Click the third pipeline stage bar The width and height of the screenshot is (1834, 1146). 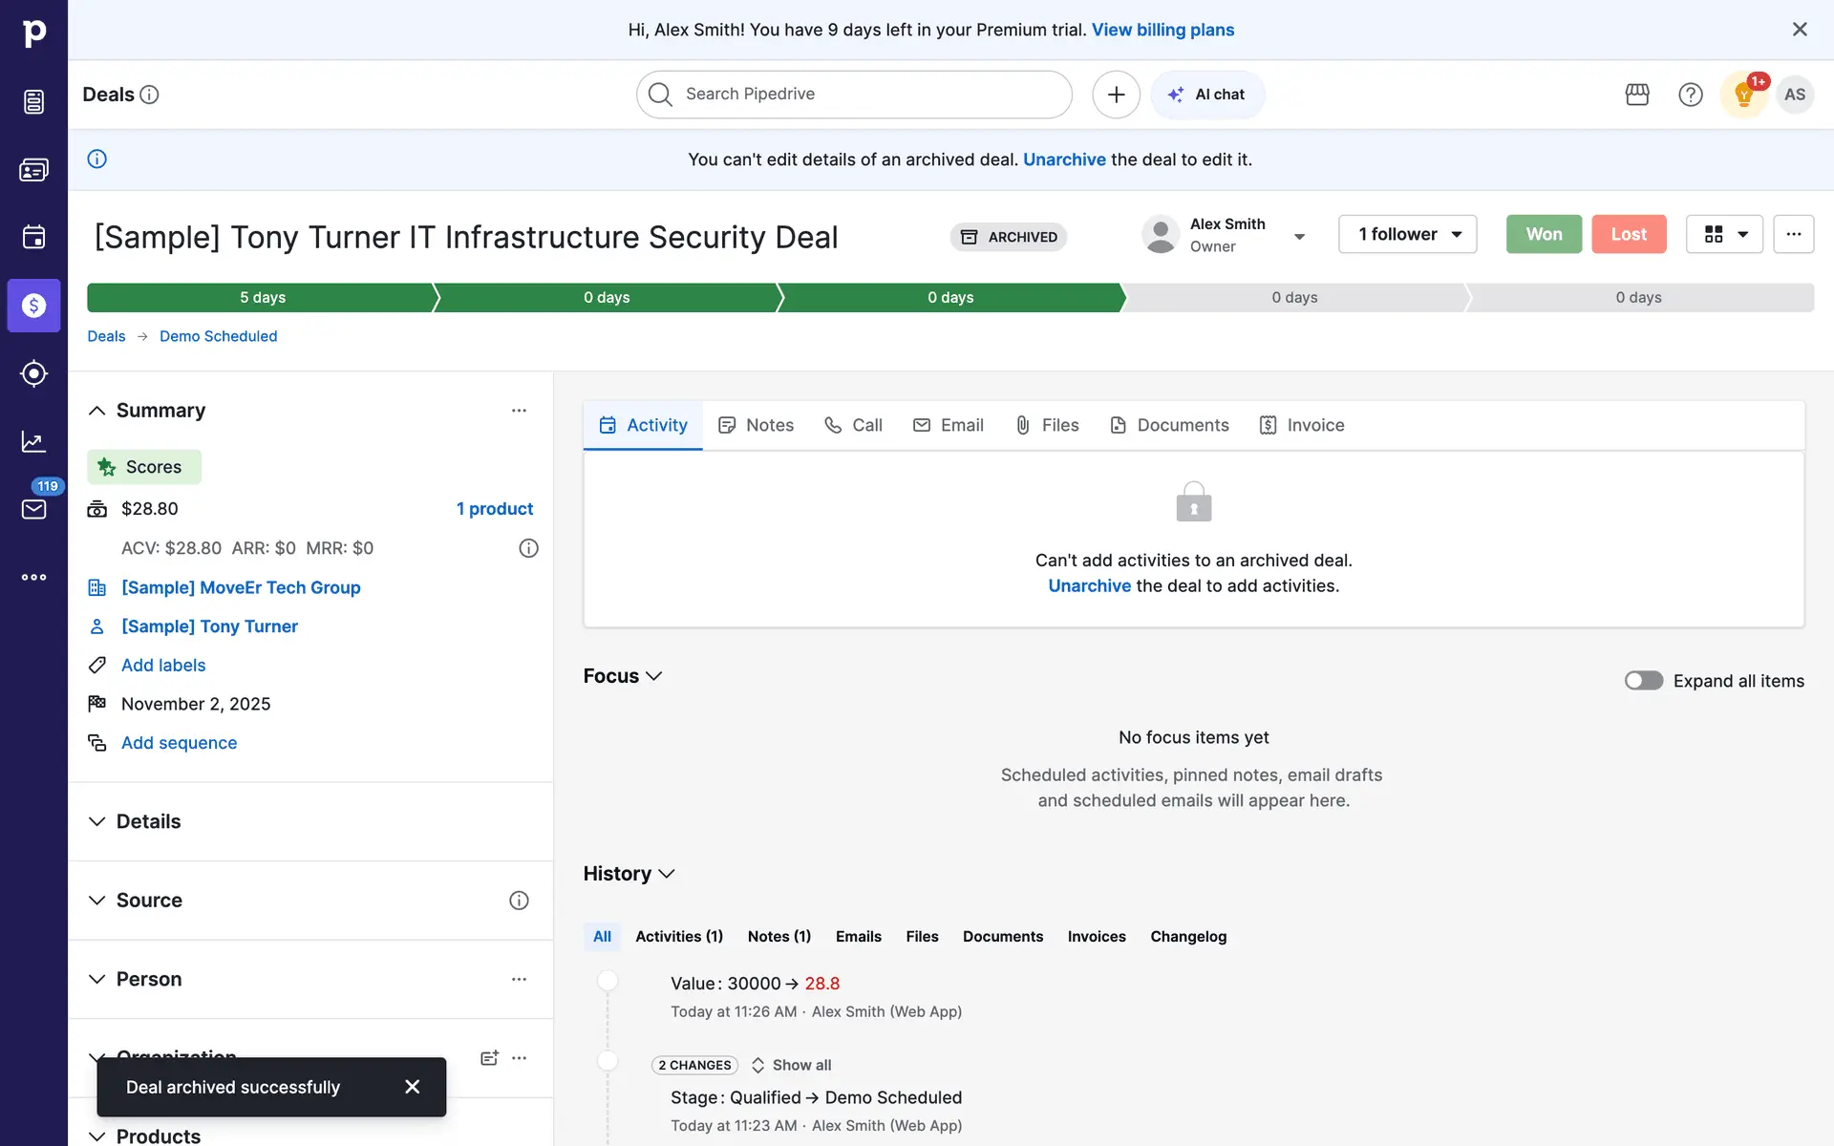[x=950, y=297]
